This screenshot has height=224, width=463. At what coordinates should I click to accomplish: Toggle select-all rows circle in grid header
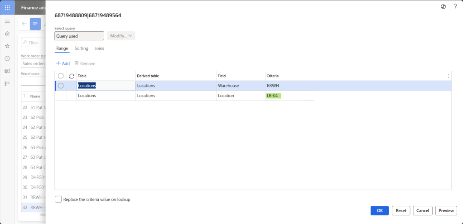(61, 76)
